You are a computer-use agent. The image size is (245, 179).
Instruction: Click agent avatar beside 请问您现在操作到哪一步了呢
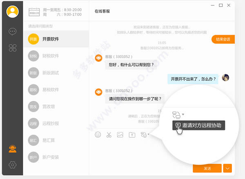[x=98, y=92]
